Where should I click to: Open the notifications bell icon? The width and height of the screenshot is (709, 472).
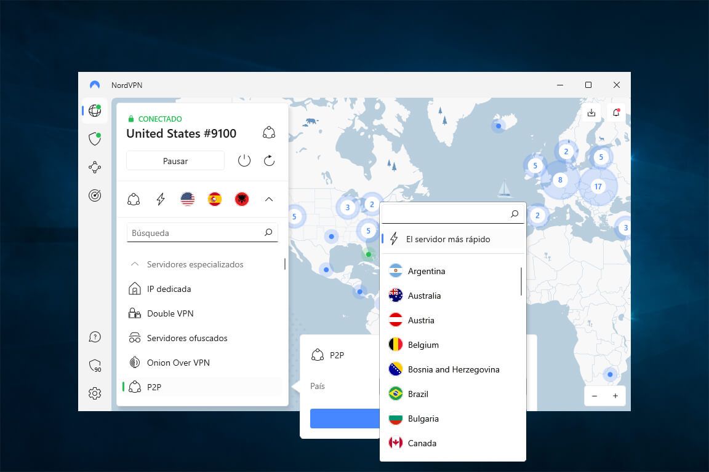click(x=616, y=113)
